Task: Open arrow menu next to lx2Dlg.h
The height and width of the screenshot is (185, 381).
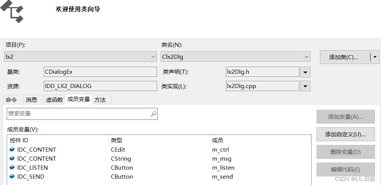Action: coord(305,72)
